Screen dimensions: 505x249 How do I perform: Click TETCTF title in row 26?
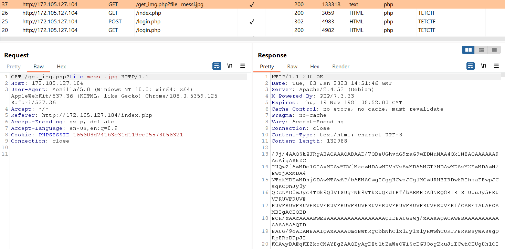[x=427, y=13]
